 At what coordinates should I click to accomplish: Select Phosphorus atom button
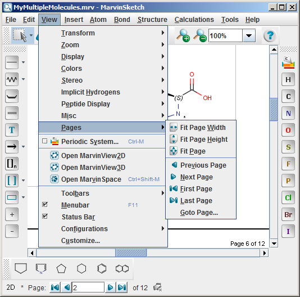(x=288, y=181)
